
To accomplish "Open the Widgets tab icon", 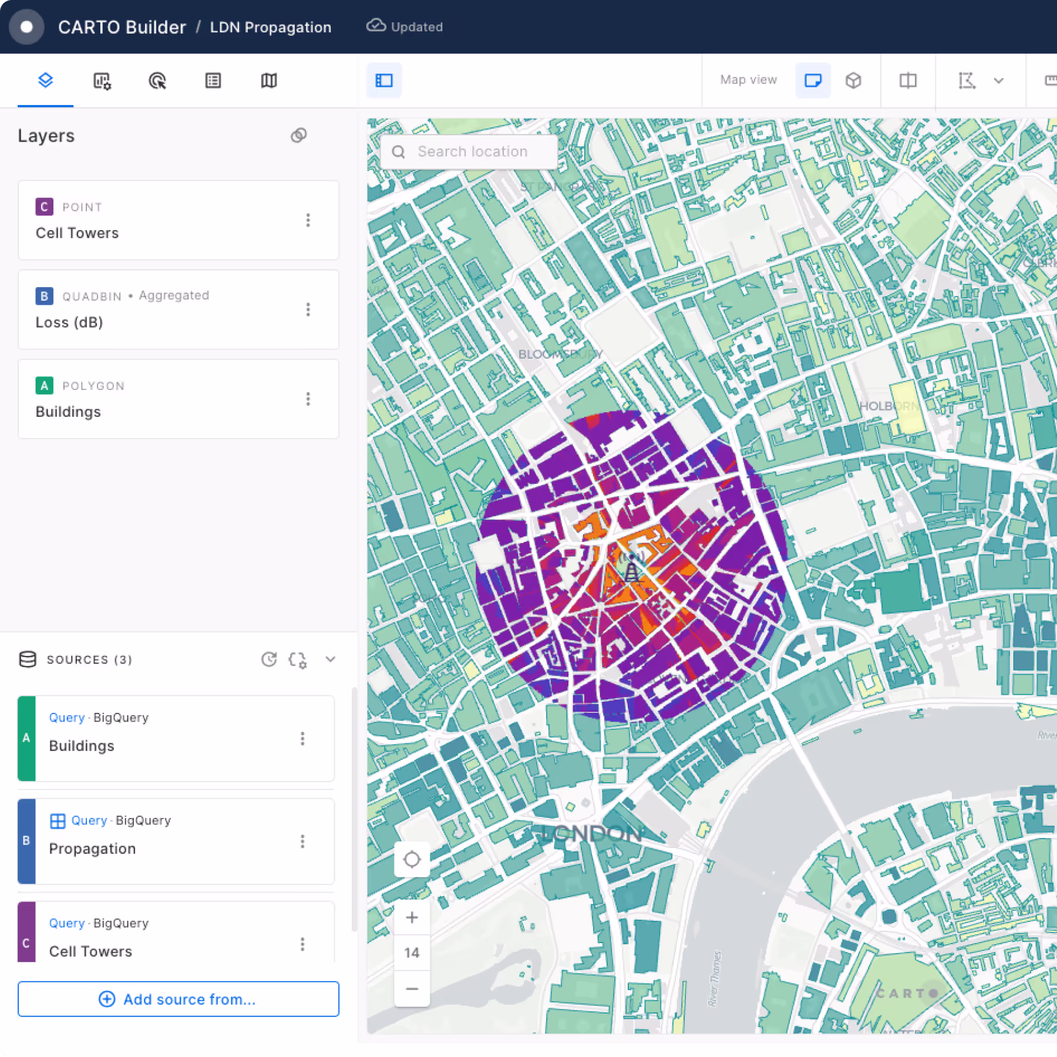I will click(102, 80).
